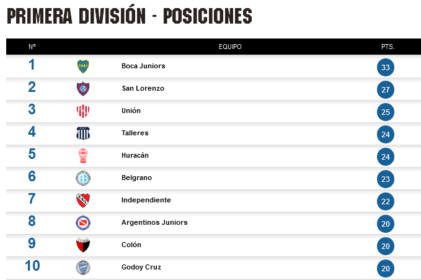
Task: Click position number 10 in the table
Action: click(x=32, y=266)
